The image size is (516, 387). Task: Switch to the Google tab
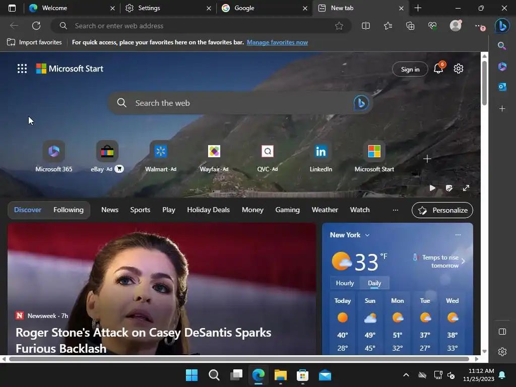[x=264, y=8]
